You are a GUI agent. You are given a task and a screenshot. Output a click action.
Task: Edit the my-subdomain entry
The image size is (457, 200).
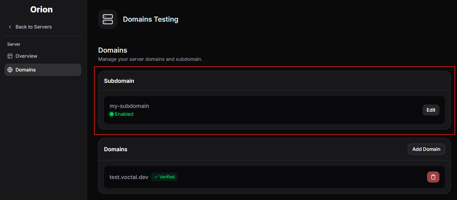[x=431, y=110]
